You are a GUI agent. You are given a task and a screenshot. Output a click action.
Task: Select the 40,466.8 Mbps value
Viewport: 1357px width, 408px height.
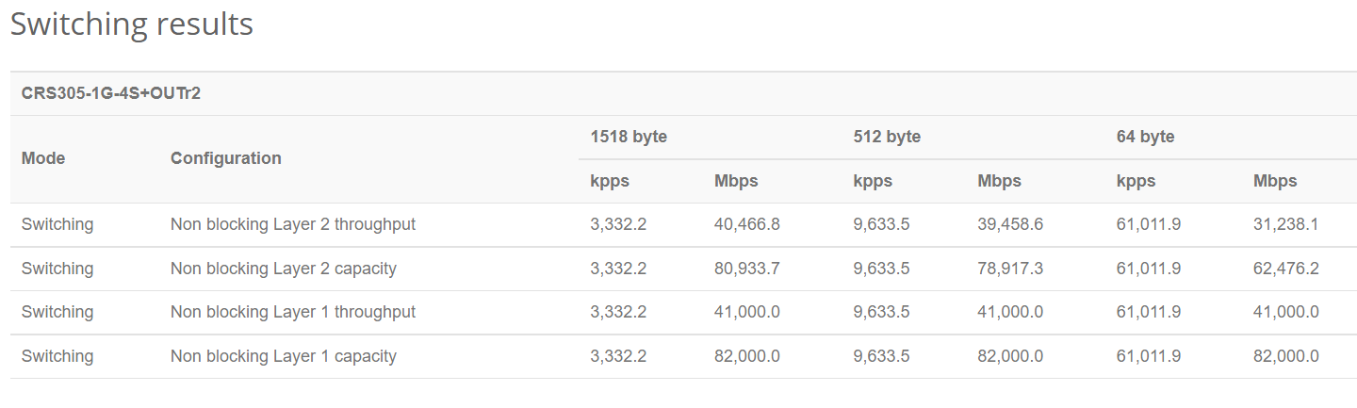pos(747,225)
